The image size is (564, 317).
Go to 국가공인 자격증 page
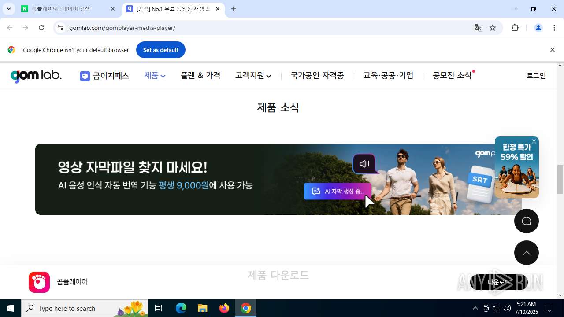pyautogui.click(x=317, y=76)
